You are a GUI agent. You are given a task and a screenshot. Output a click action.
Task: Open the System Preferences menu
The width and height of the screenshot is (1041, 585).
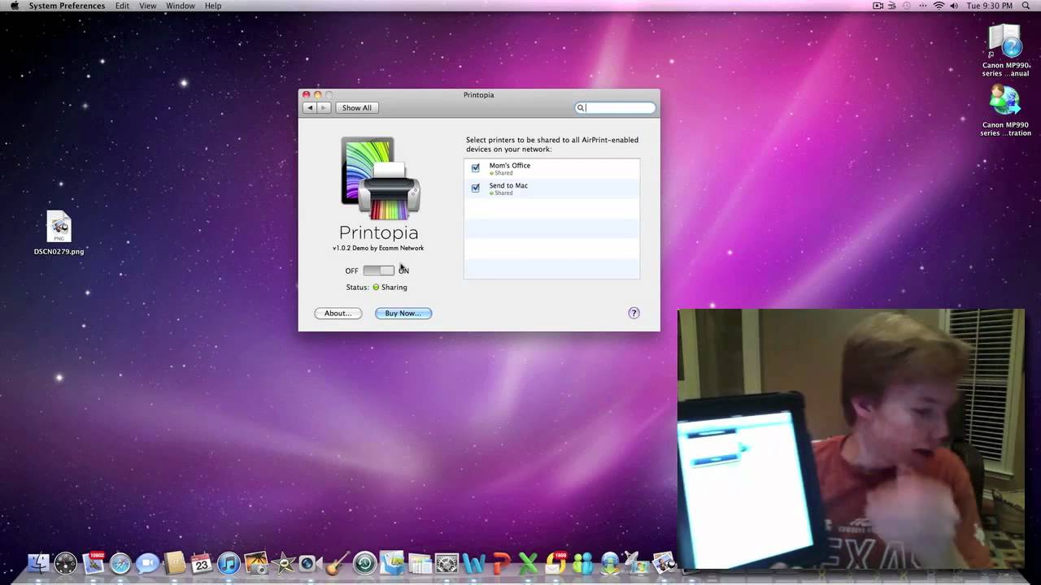[x=67, y=6]
